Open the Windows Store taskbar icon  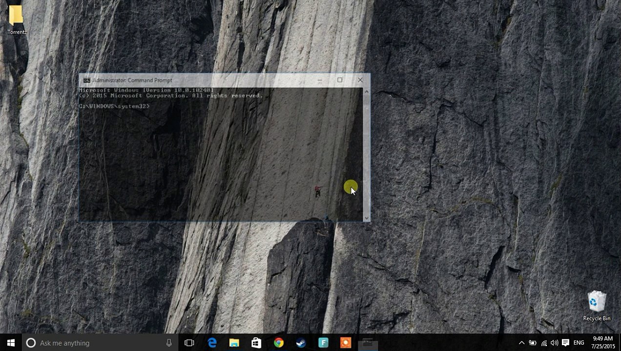pos(256,343)
